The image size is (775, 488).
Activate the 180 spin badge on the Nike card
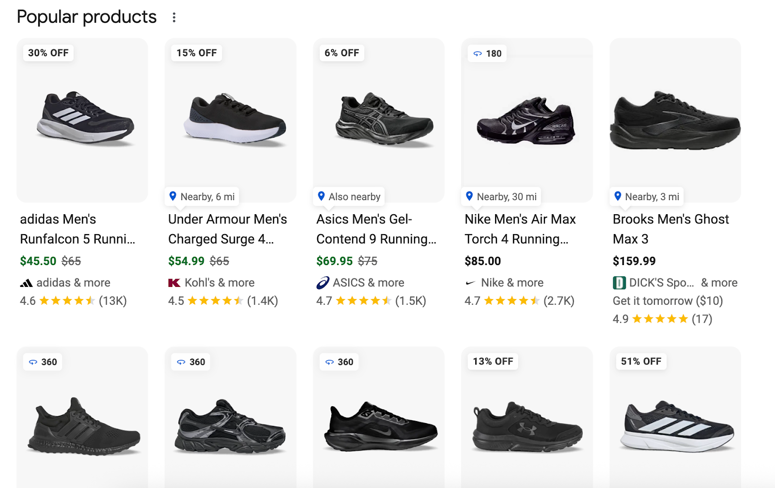pos(488,53)
